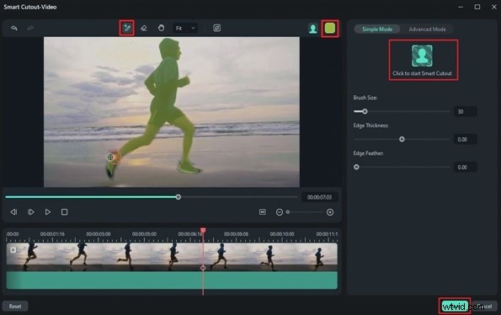Click the video clip icon on track start
Viewport: 501px width, 315px height.
[x=13, y=250]
